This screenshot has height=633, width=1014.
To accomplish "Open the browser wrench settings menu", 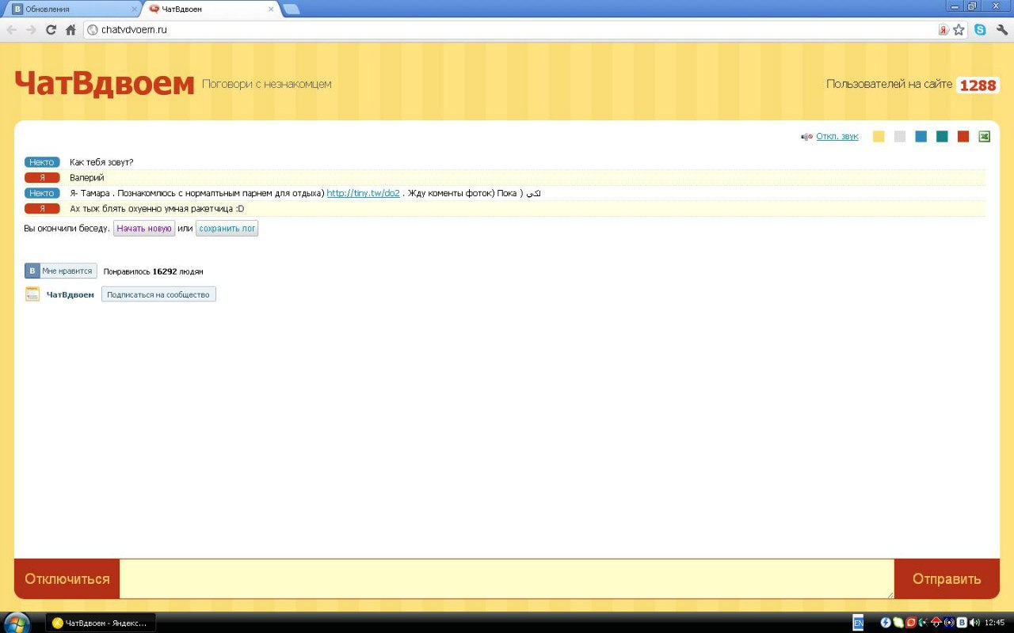I will [x=1001, y=30].
